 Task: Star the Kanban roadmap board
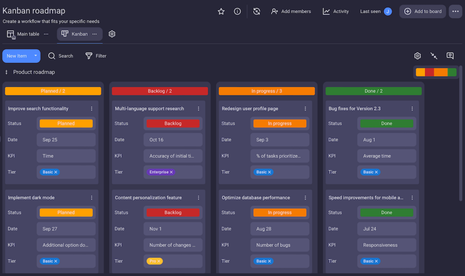click(x=221, y=11)
